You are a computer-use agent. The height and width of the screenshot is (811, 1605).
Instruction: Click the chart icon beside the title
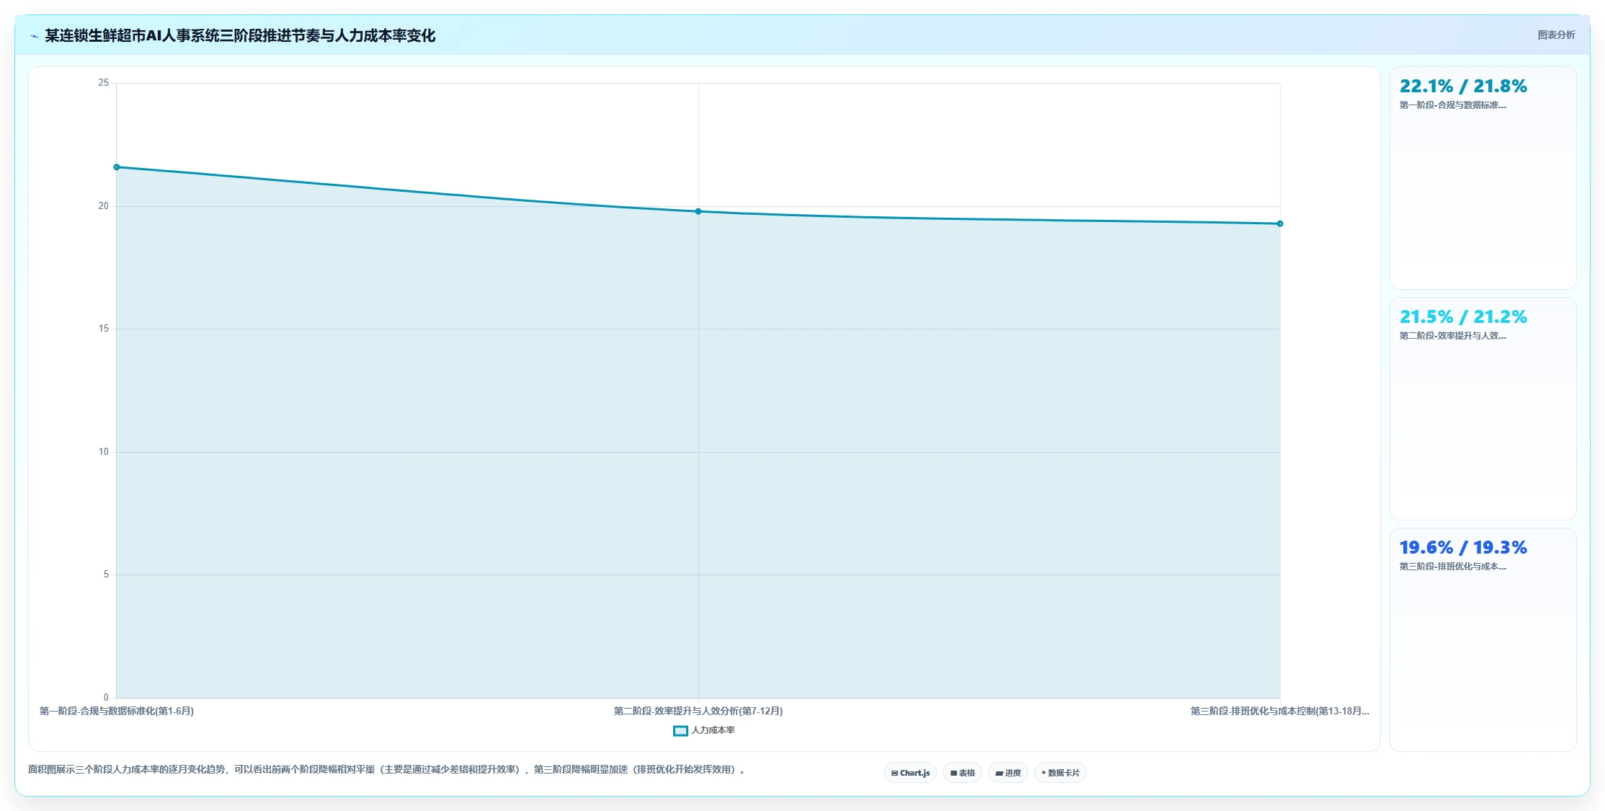34,36
